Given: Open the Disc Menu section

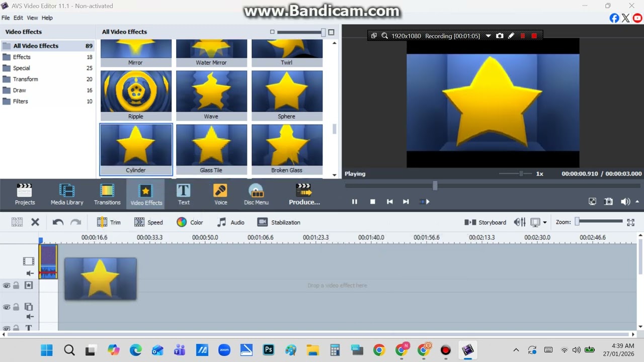Looking at the screenshot, I should coord(256,195).
